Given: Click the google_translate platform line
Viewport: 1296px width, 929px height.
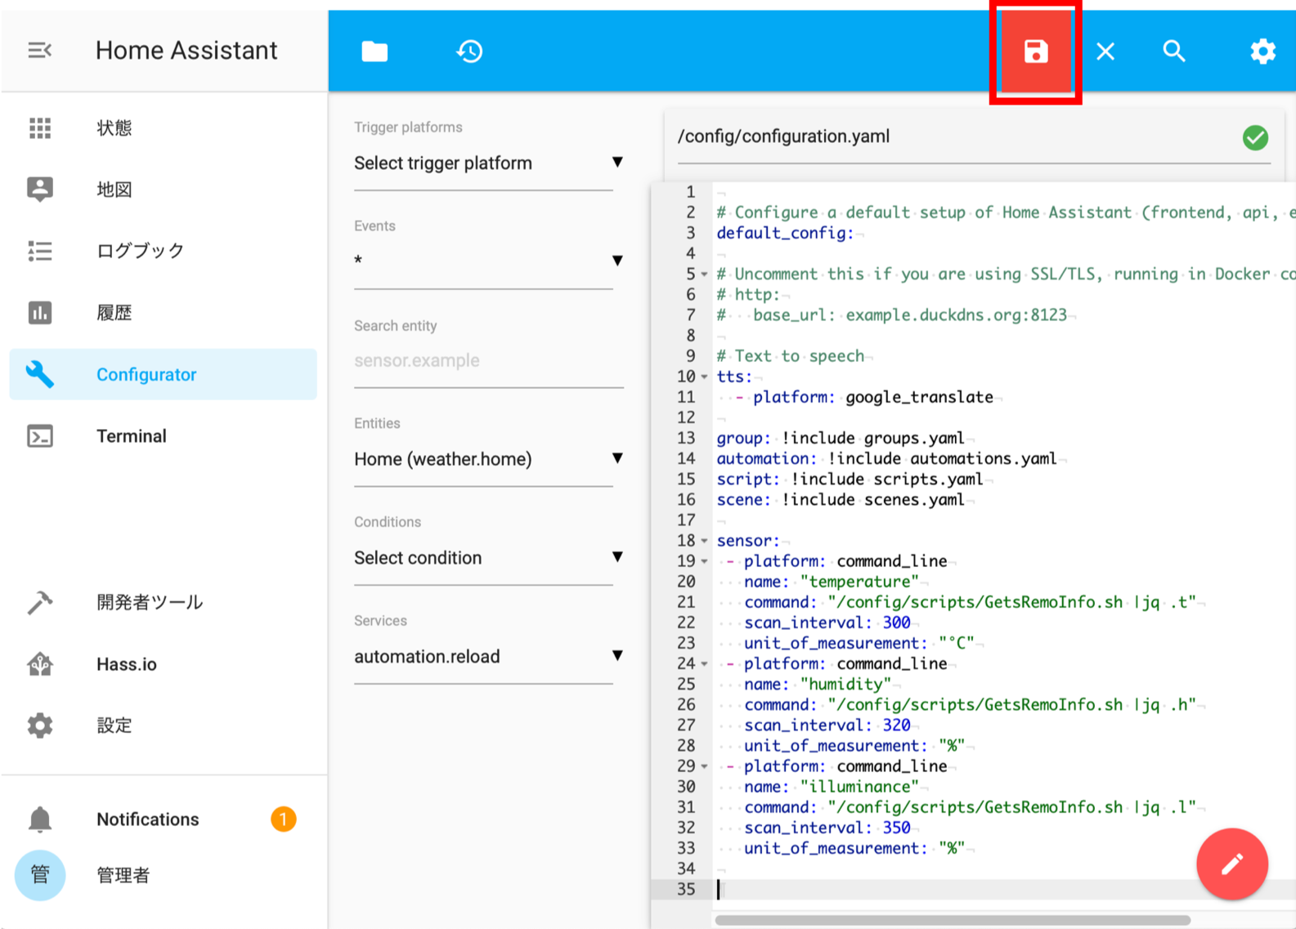Looking at the screenshot, I should 864,397.
